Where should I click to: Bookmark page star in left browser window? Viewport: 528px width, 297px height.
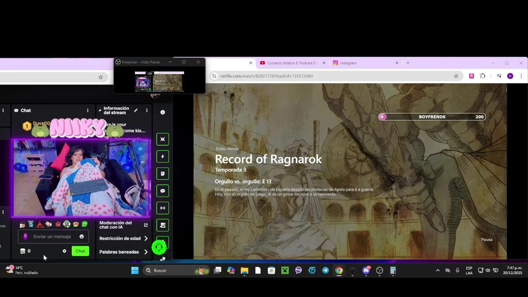(x=100, y=77)
